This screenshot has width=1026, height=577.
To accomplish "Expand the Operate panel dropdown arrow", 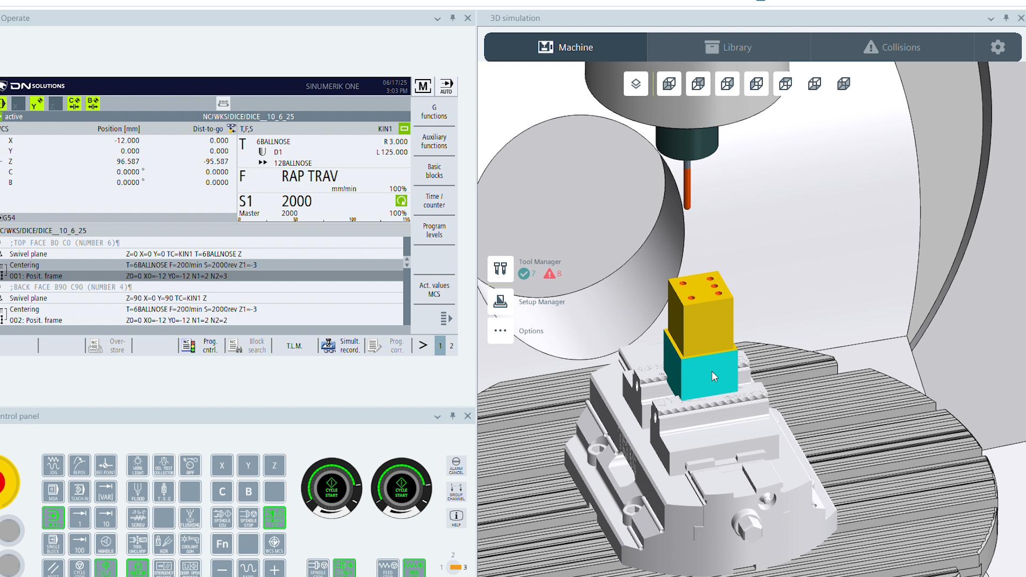I will pyautogui.click(x=437, y=18).
